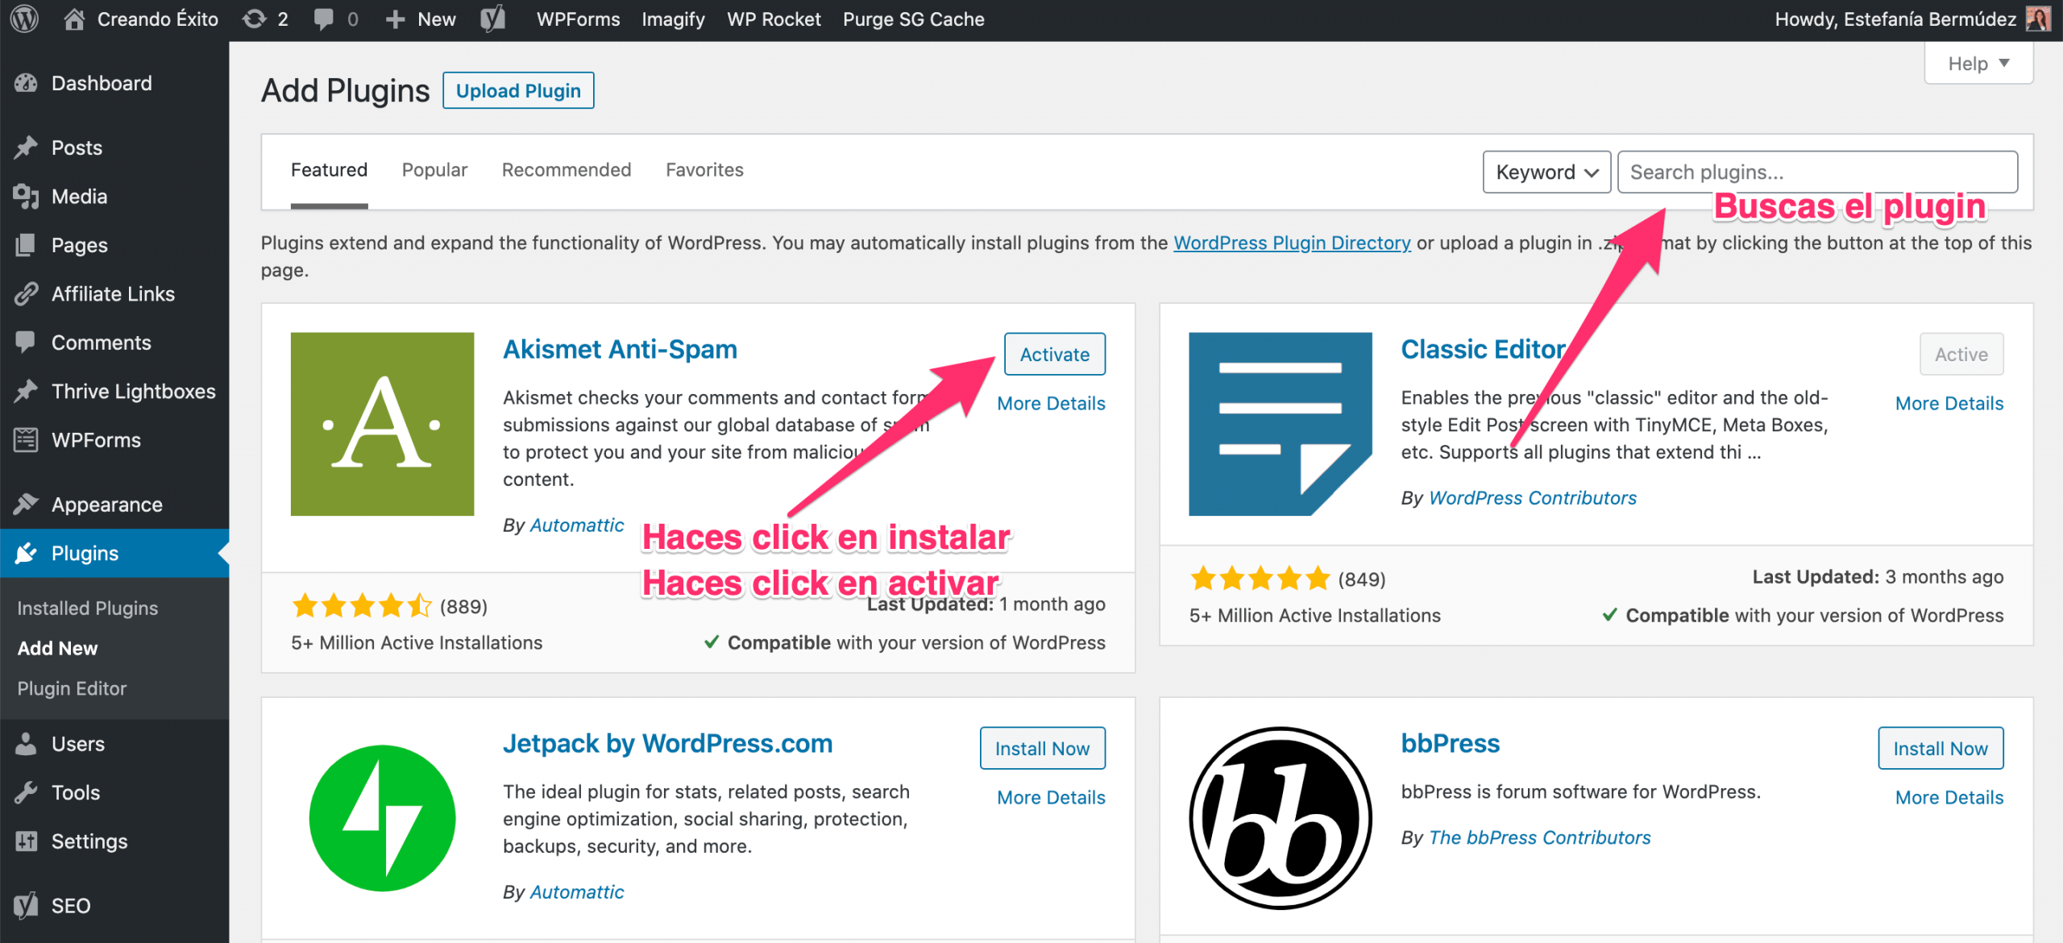The width and height of the screenshot is (2063, 943).
Task: Click the Posts pushpin icon
Action: coord(26,147)
